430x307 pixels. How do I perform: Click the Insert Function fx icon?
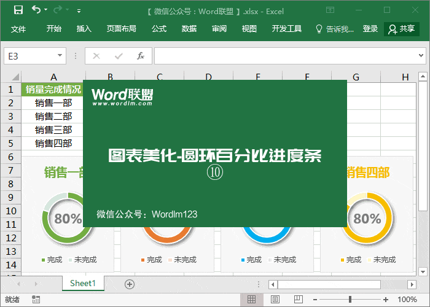pyautogui.click(x=140, y=56)
